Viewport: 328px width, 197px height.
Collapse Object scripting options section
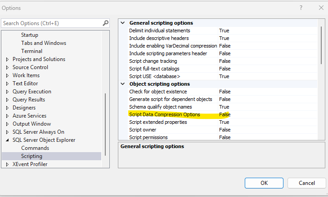pyautogui.click(x=123, y=84)
